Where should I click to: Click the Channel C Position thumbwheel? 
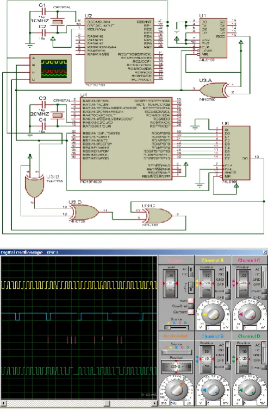(244, 283)
